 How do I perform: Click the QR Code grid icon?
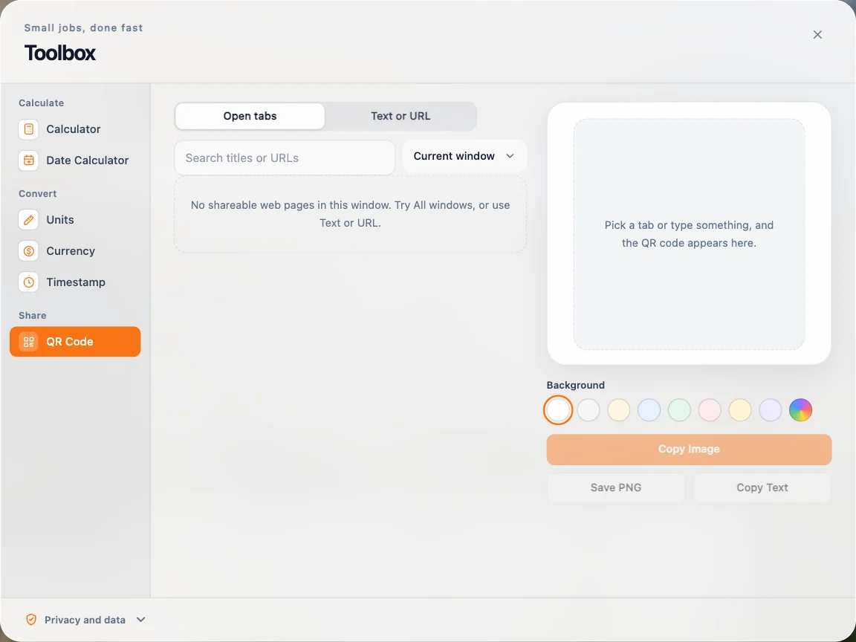click(28, 342)
